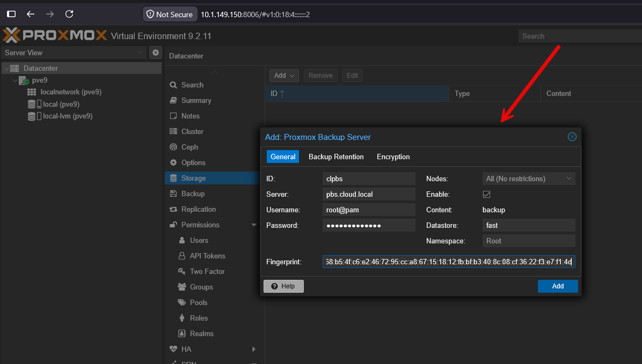
Task: Click the Type column header
Action: [494, 94]
